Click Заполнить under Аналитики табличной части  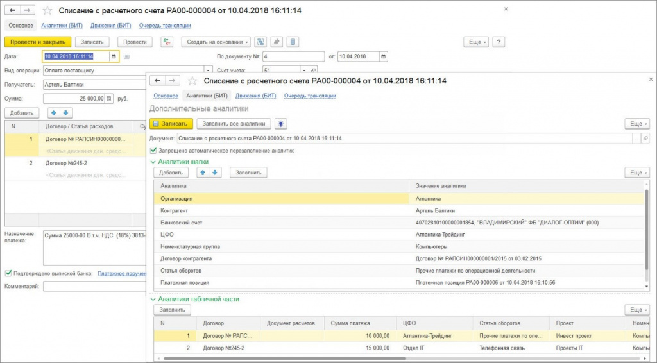[x=172, y=310]
